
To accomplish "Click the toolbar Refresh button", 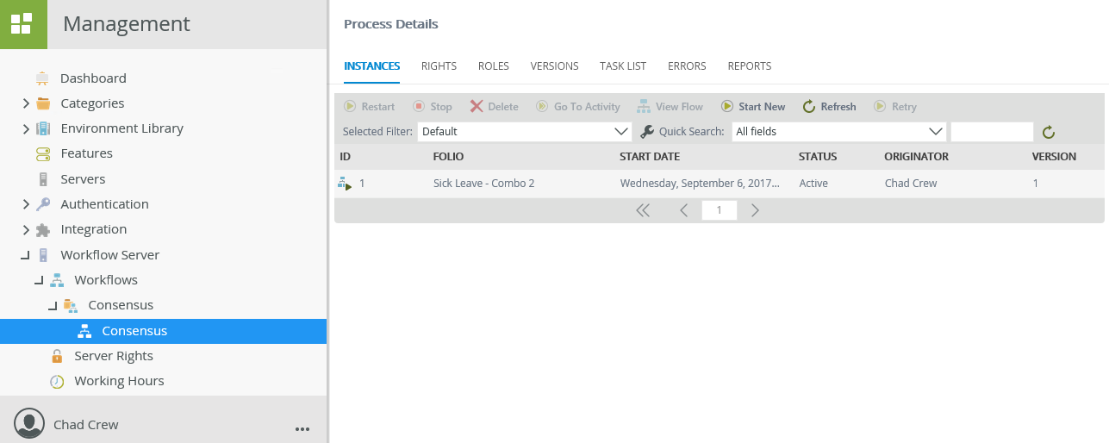I will click(829, 107).
